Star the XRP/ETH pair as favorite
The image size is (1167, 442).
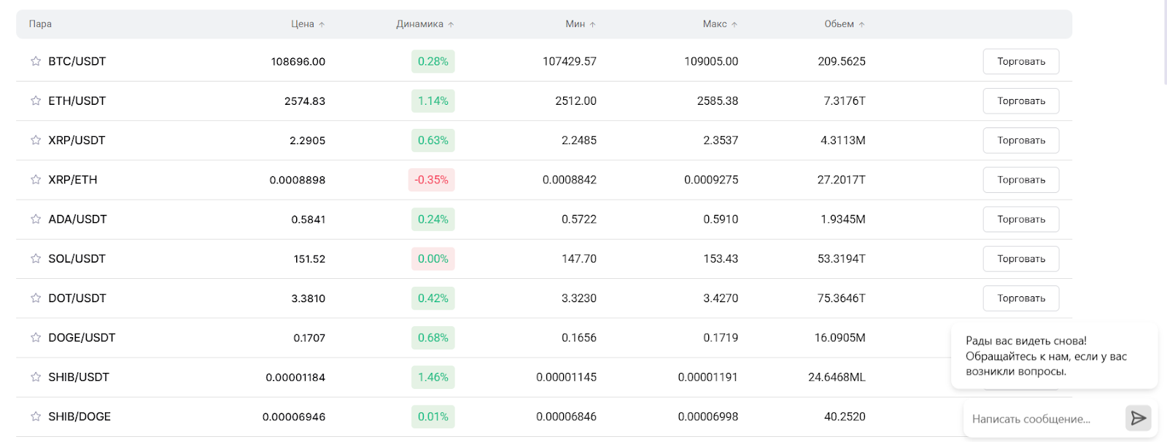(36, 179)
